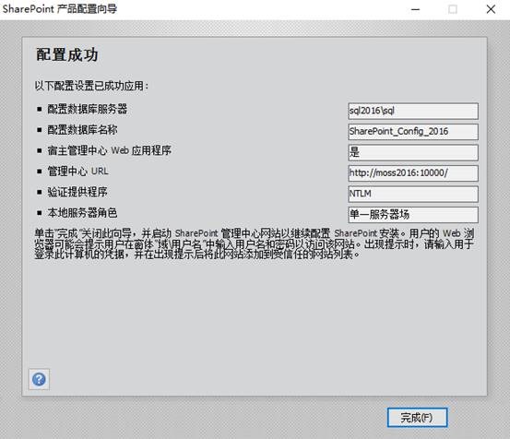This screenshot has width=510, height=439.
Task: Click the 本地服务器角色 label
Action: click(x=82, y=213)
